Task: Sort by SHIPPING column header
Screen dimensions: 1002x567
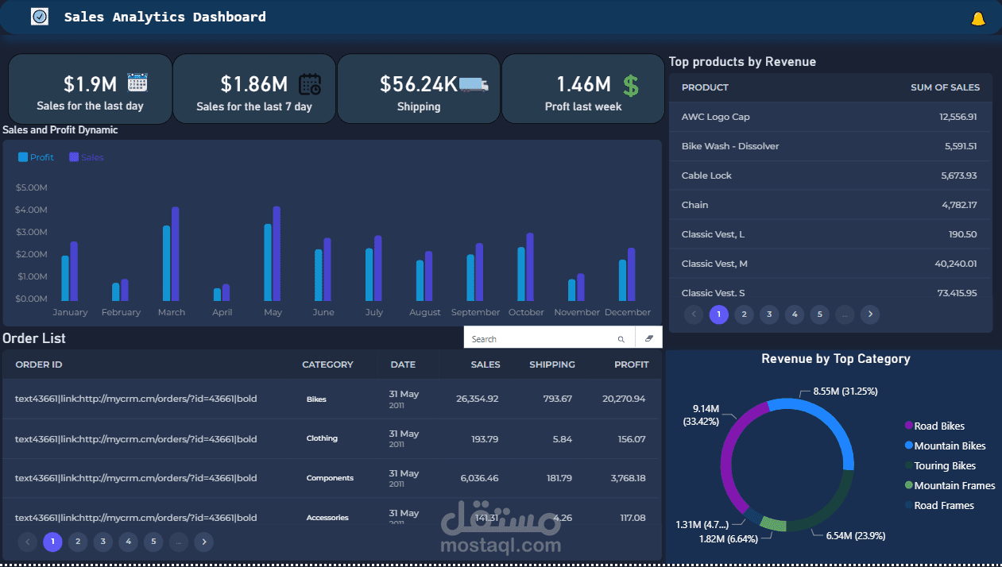Action: (x=552, y=364)
